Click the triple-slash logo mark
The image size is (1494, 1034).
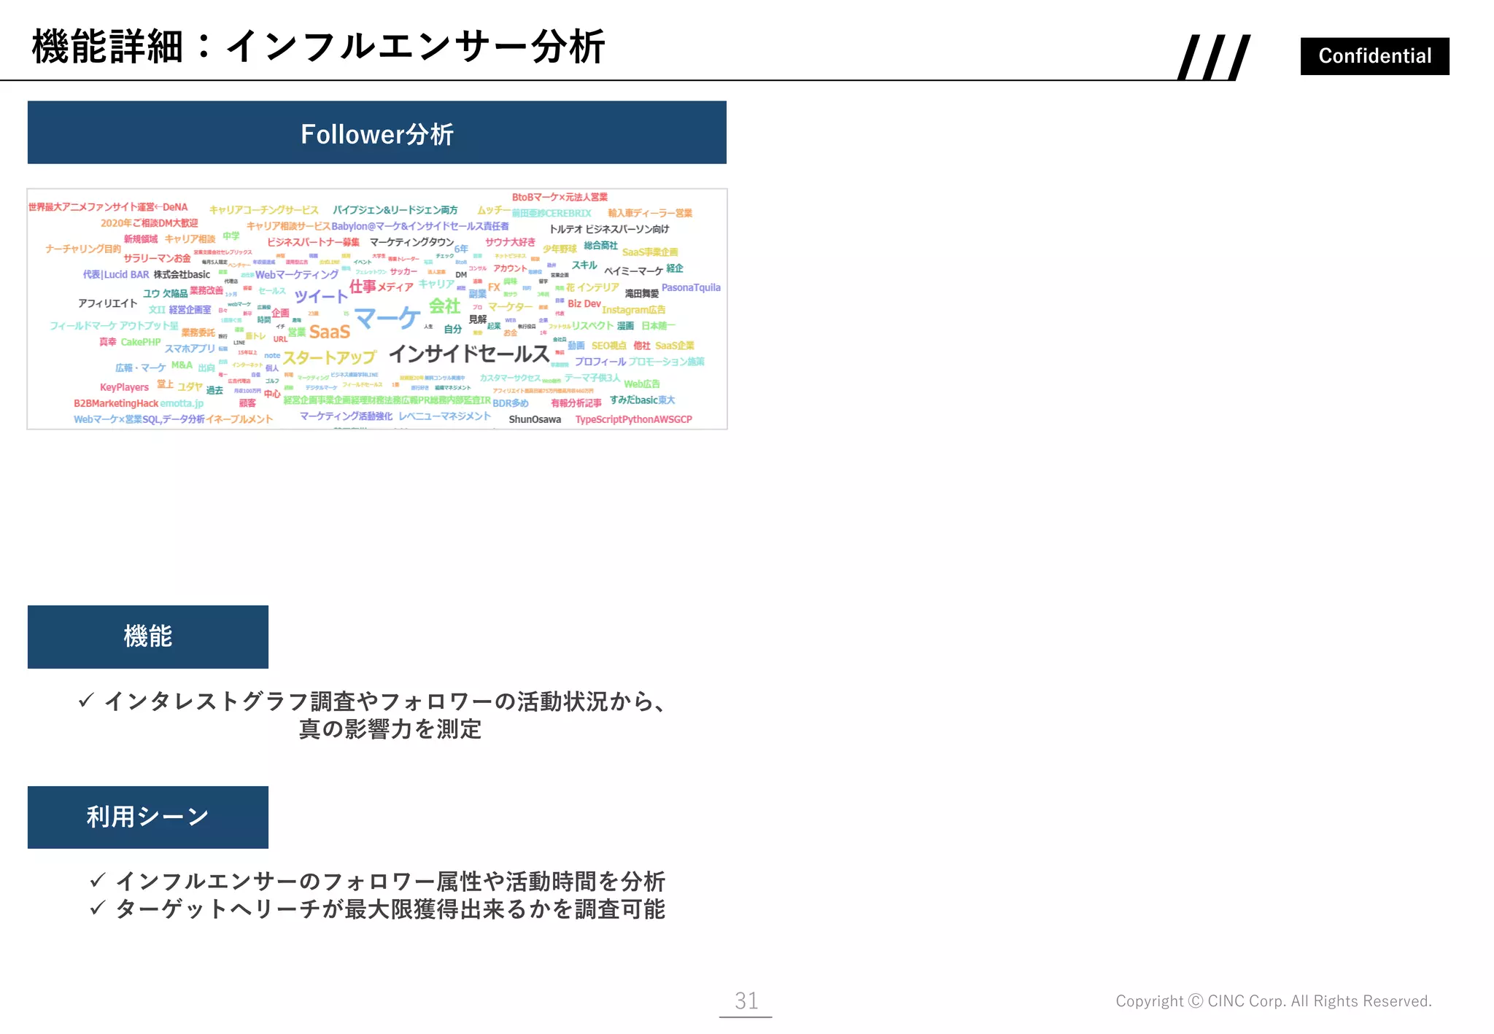tap(1213, 57)
